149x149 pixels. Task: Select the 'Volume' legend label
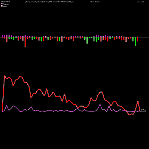point(6,4)
